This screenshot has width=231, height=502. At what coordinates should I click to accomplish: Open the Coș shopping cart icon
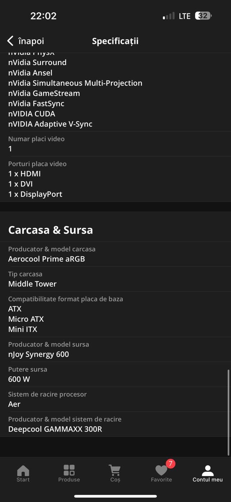click(x=115, y=474)
